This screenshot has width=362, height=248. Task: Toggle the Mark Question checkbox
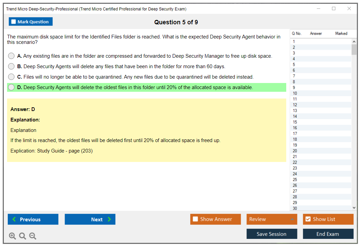click(x=14, y=22)
